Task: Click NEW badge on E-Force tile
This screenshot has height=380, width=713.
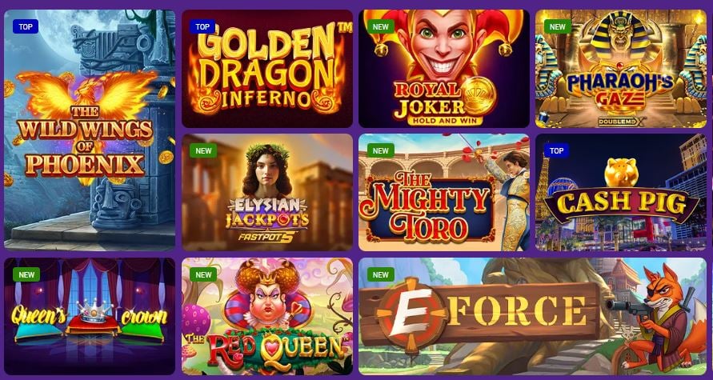Action: (x=381, y=274)
